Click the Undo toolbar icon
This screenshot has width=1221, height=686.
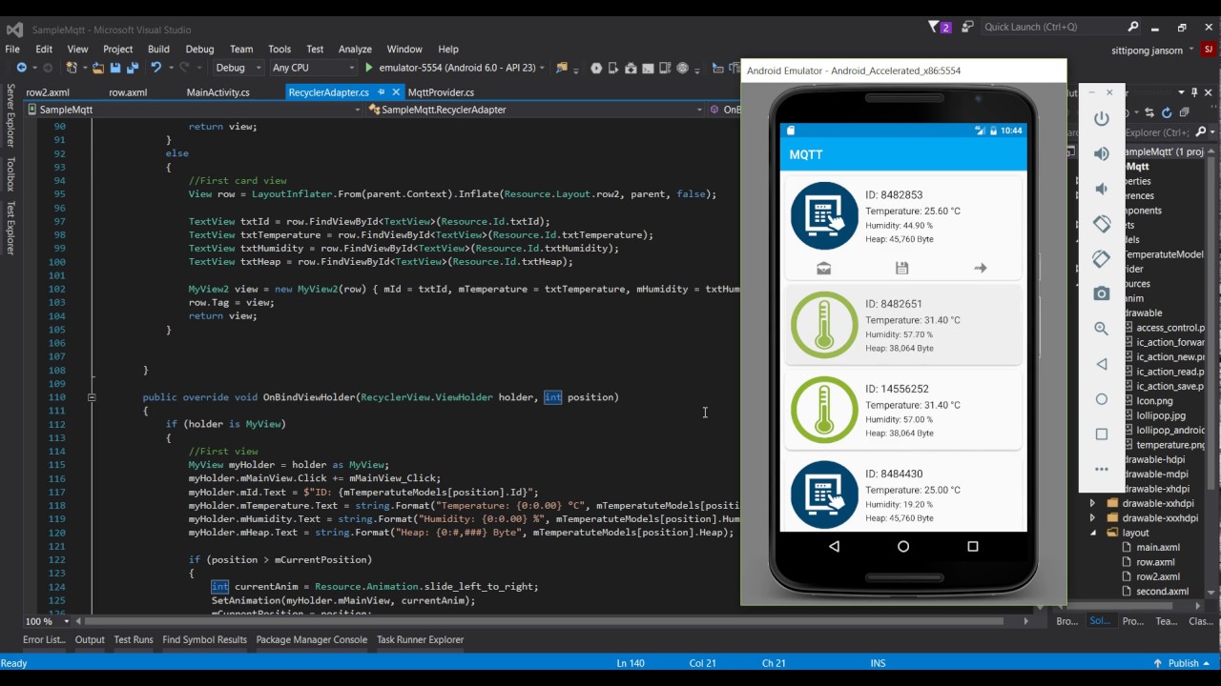click(155, 68)
